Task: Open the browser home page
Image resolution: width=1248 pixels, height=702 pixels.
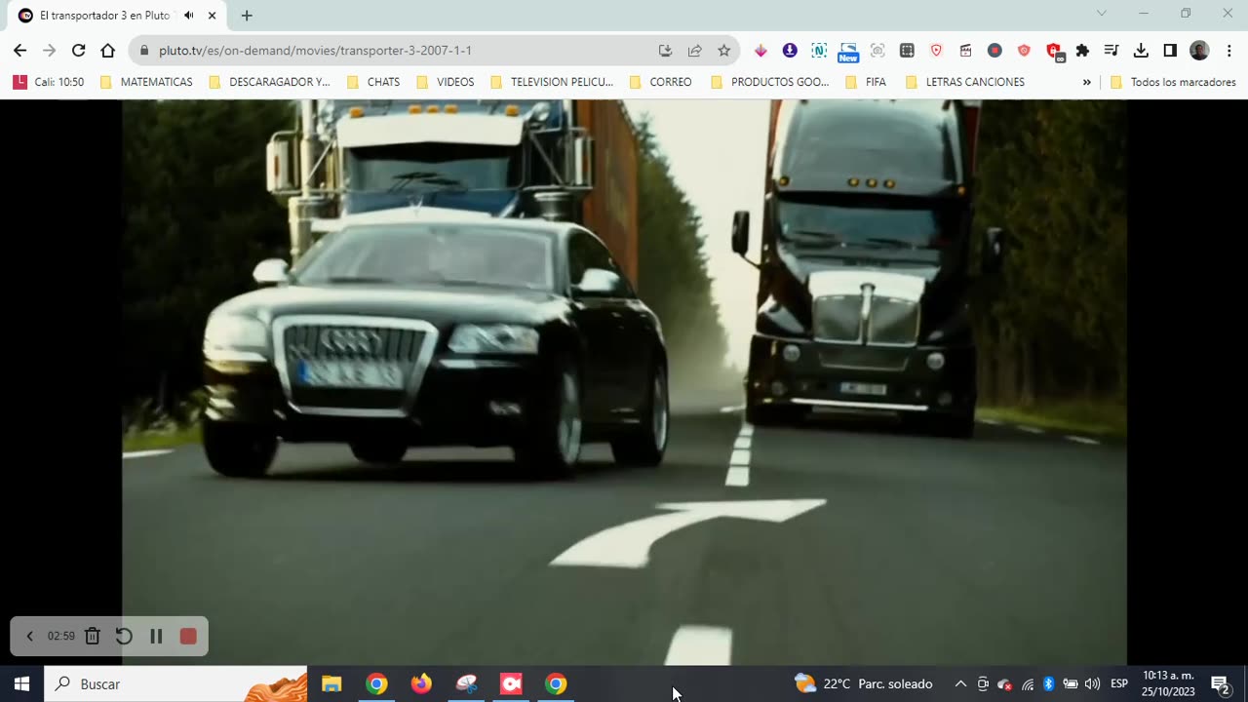Action: click(x=107, y=51)
